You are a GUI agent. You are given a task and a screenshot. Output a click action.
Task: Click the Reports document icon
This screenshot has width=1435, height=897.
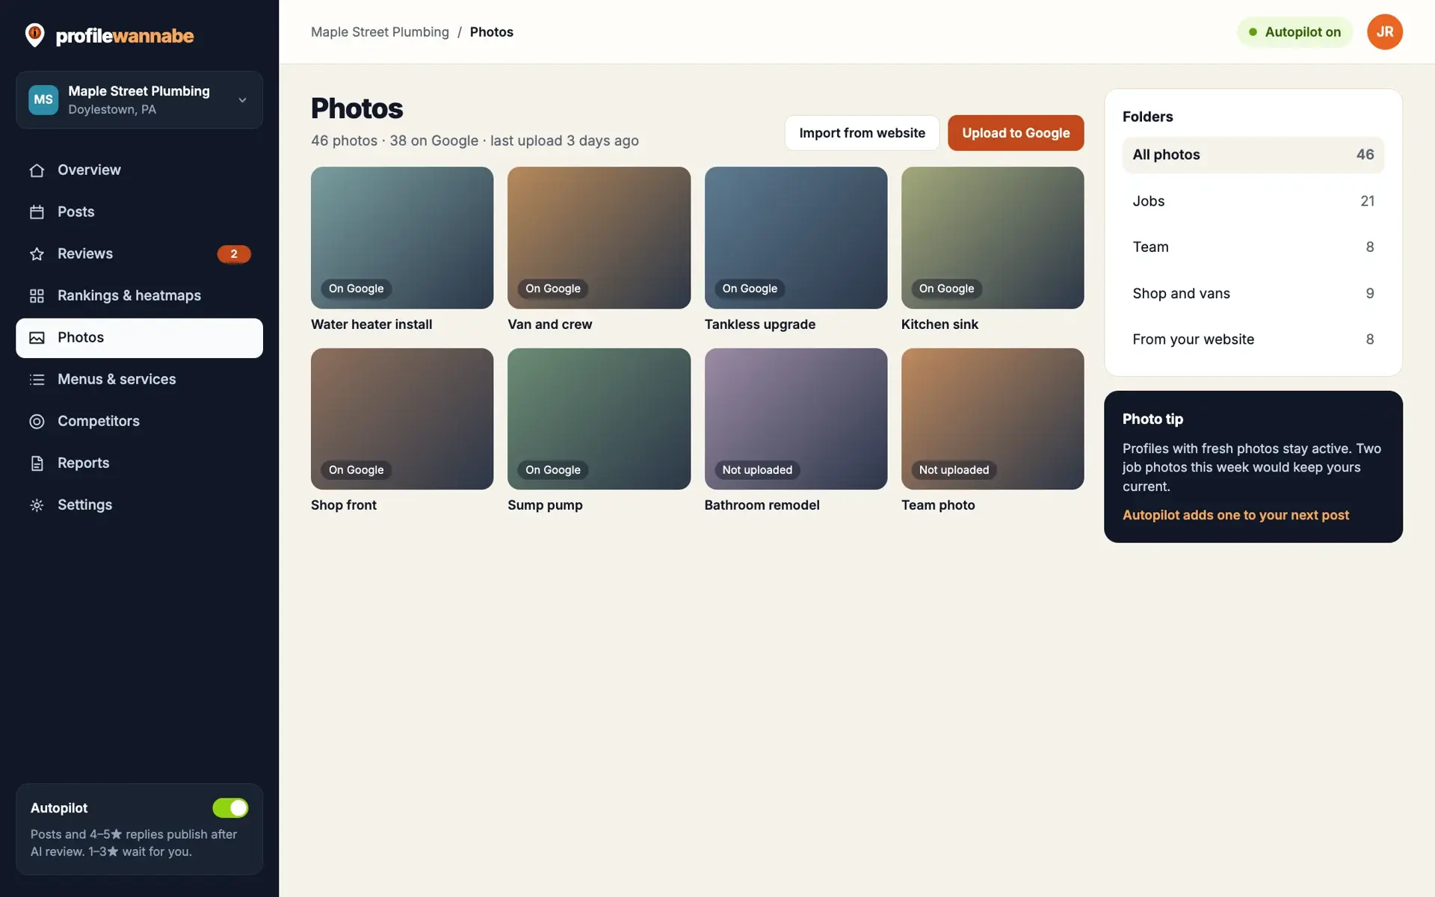(37, 463)
